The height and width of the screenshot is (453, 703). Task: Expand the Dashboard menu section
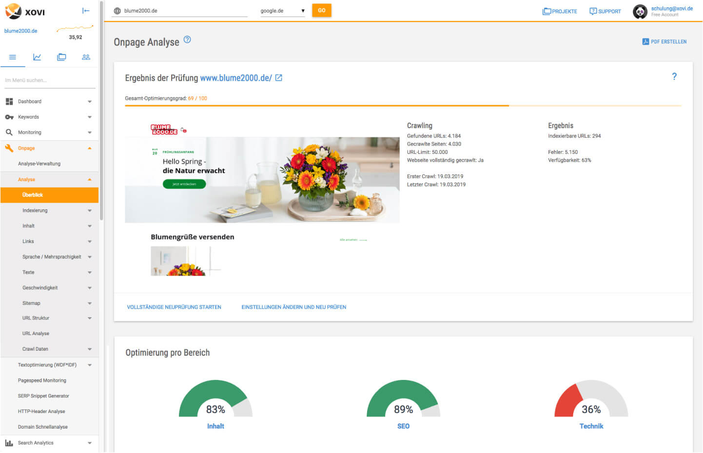(x=90, y=102)
